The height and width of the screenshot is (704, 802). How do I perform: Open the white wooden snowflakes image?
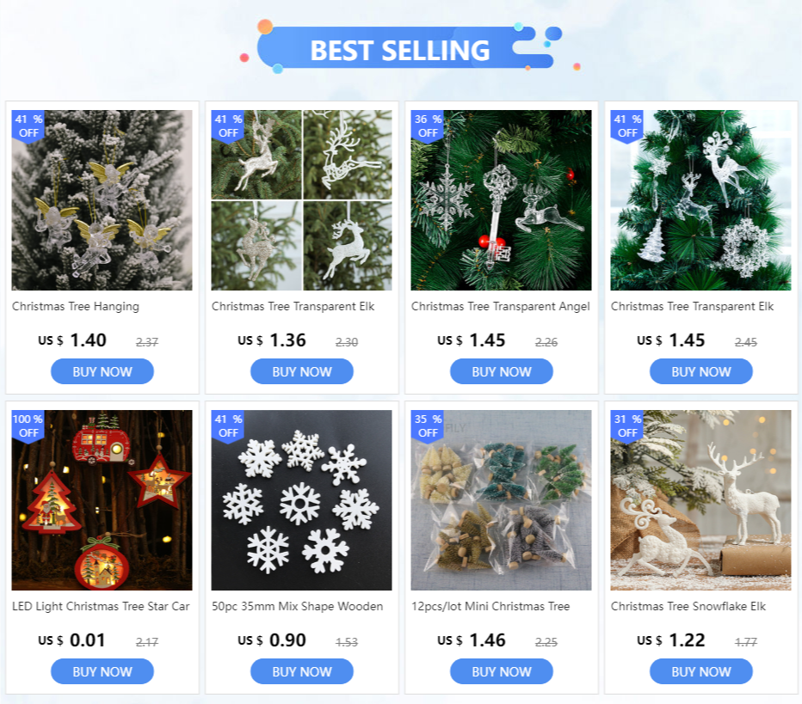tap(302, 500)
